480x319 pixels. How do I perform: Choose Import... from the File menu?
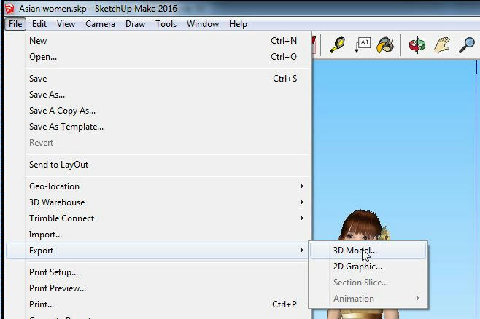pyautogui.click(x=158, y=235)
